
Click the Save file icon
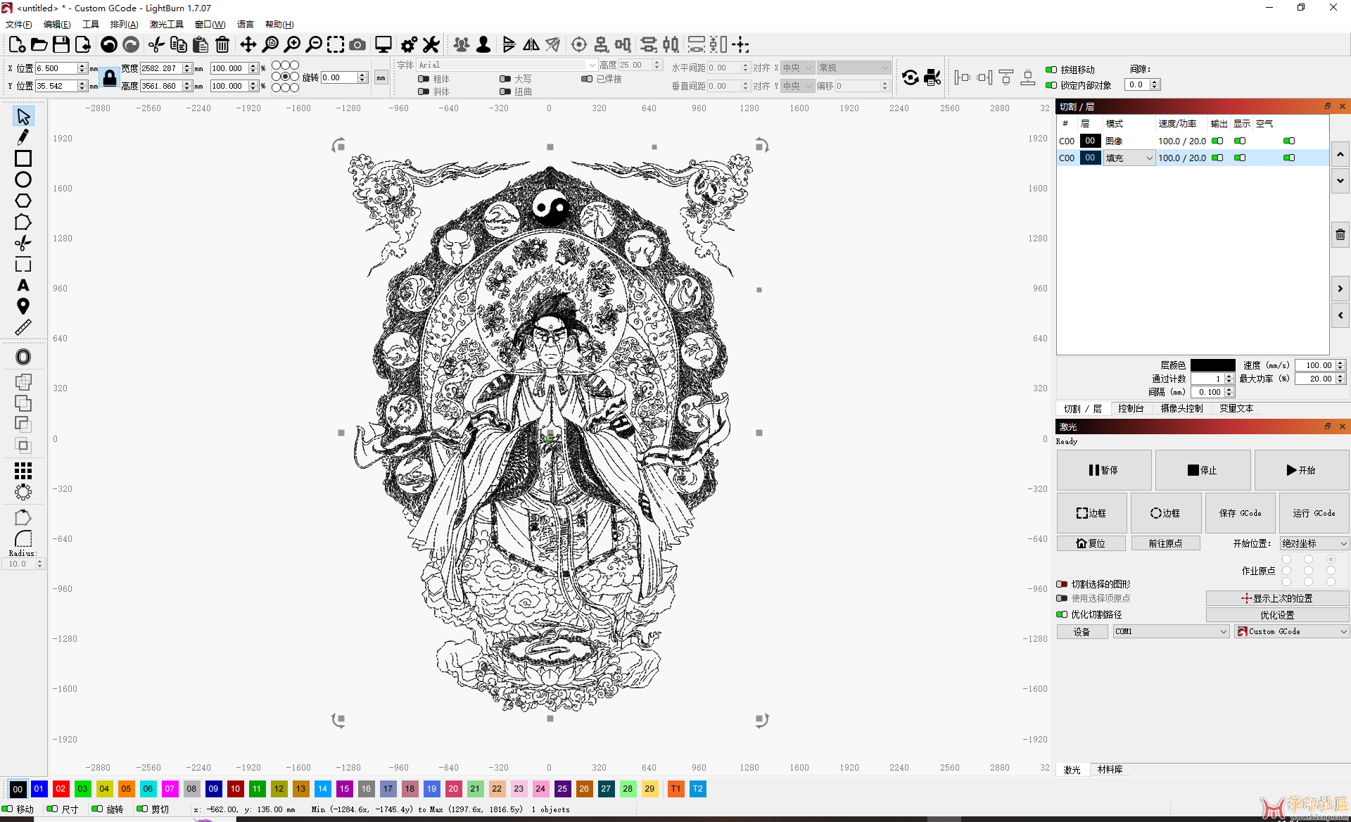pos(61,45)
